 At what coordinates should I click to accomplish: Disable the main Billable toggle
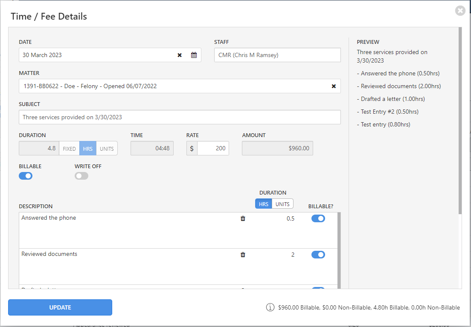[x=26, y=175]
